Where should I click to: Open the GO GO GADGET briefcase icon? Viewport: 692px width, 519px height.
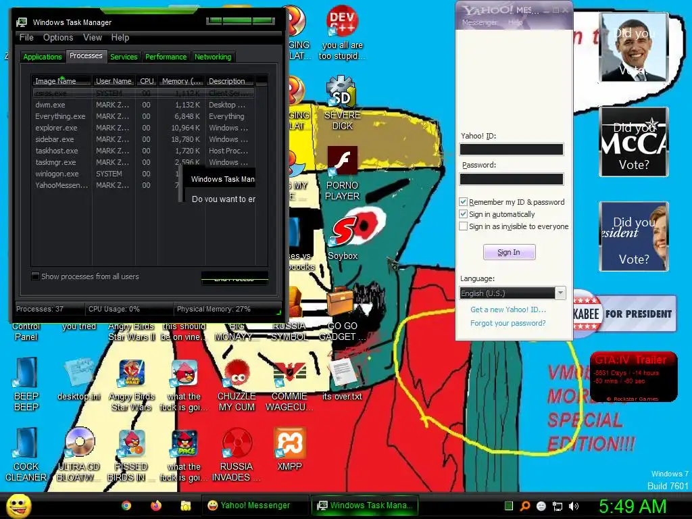(341, 302)
